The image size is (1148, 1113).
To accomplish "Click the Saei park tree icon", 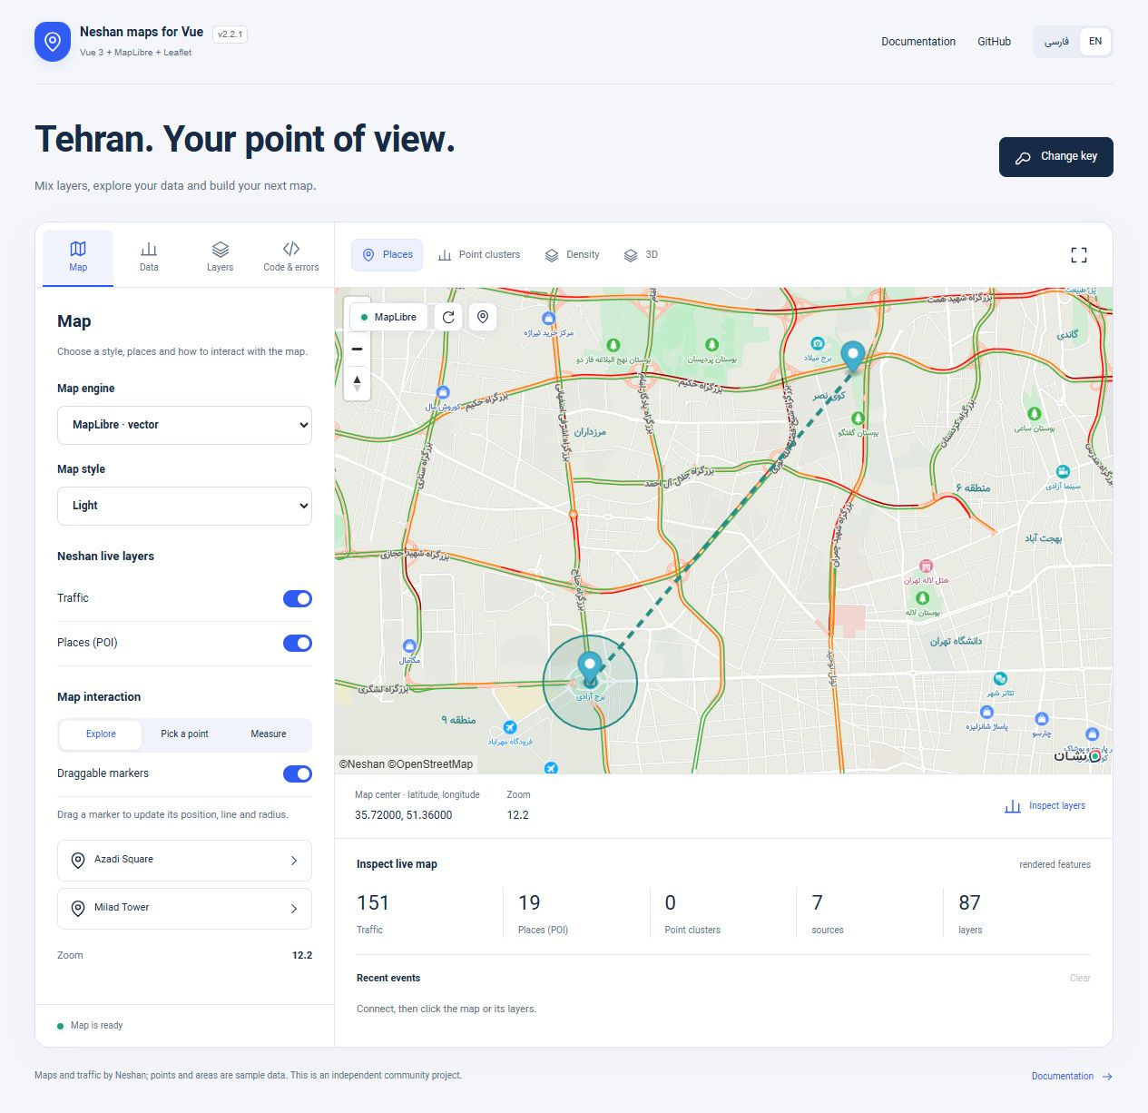I will (1034, 414).
